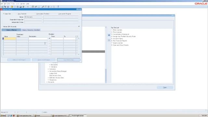
Task: Select Consolidation Workbench in the Top Ten List
Action: pos(121,34)
